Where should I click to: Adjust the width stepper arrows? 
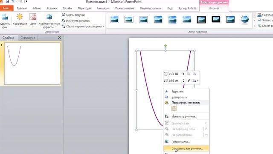tap(183, 81)
